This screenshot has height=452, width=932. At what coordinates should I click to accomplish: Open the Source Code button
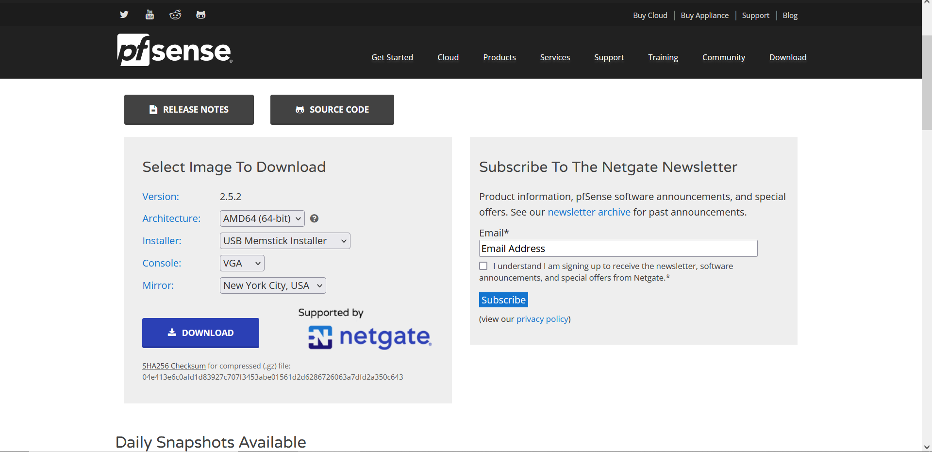click(x=332, y=110)
